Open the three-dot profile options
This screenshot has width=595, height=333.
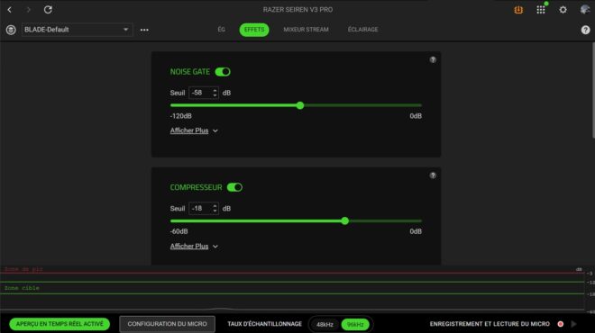pos(144,30)
